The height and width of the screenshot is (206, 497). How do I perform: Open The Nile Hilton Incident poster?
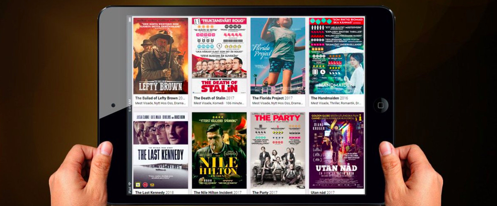(219, 150)
